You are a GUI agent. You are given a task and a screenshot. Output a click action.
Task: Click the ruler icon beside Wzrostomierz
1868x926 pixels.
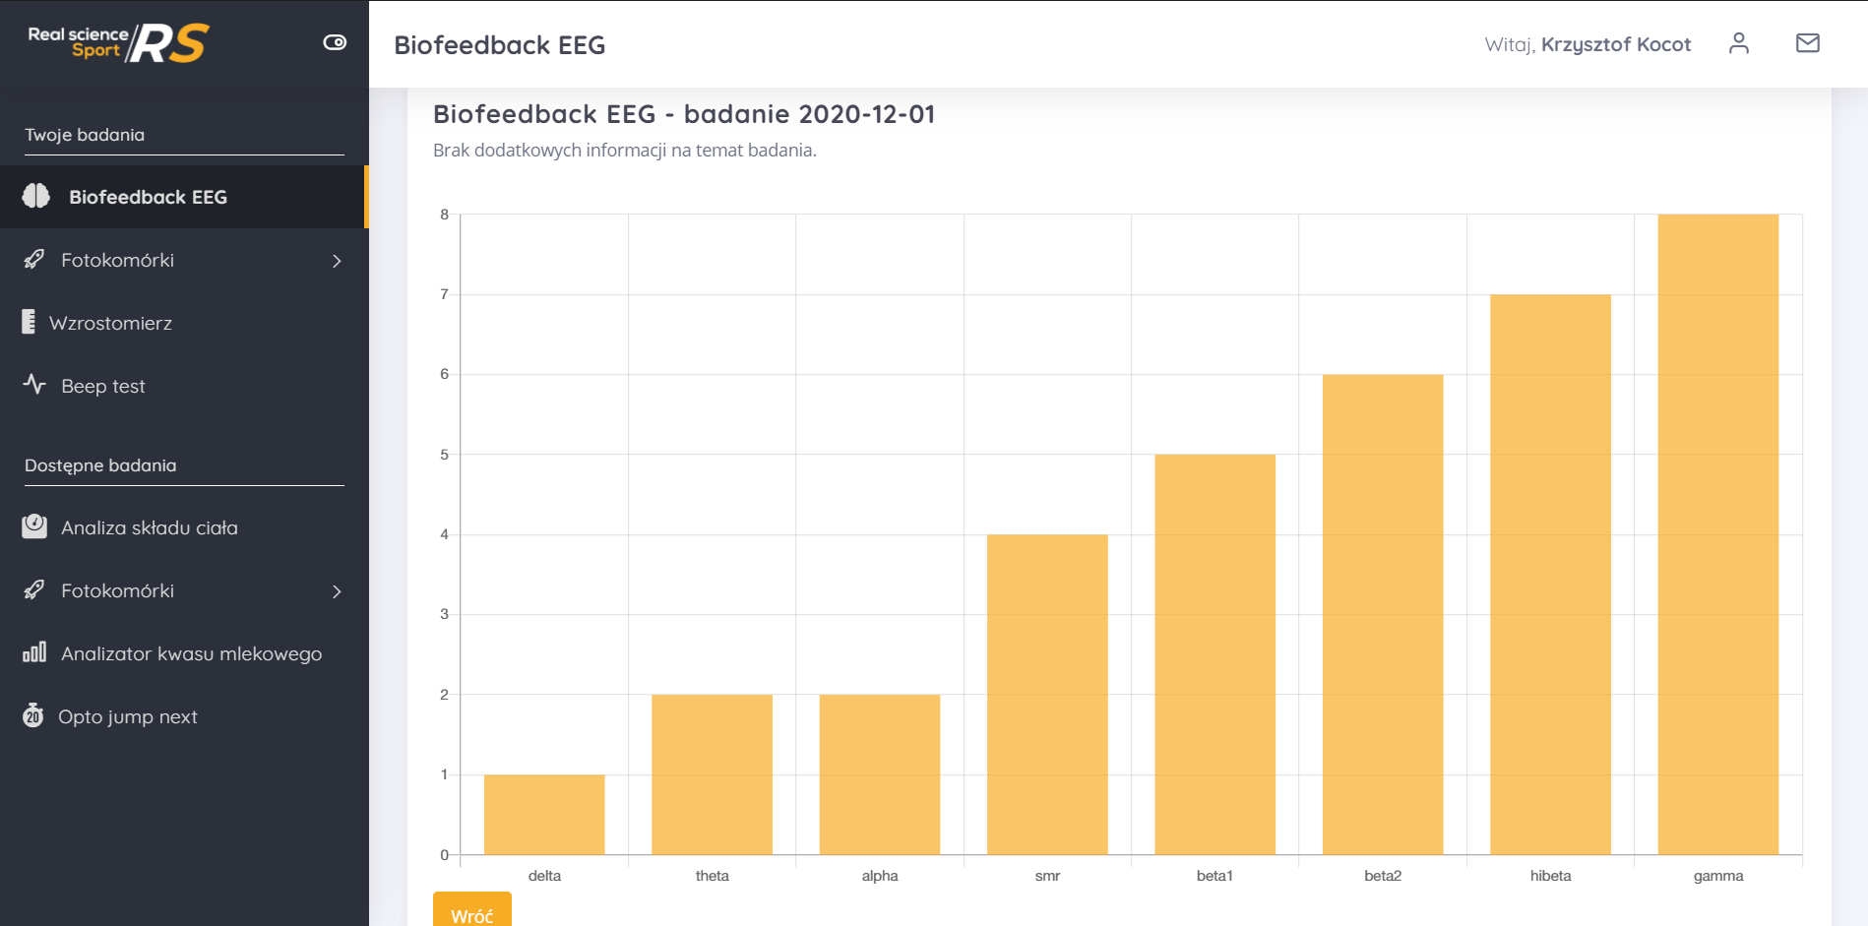29,322
